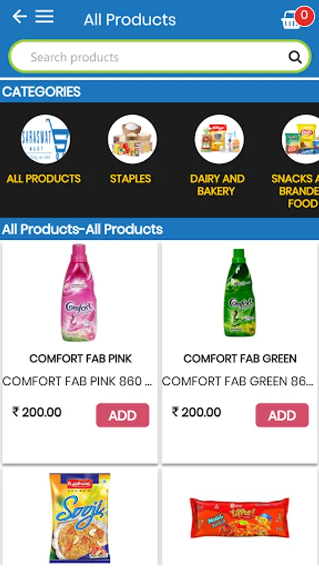Select the Dairy and Bakery category icon
Screen dimensions: 319x568
219,139
